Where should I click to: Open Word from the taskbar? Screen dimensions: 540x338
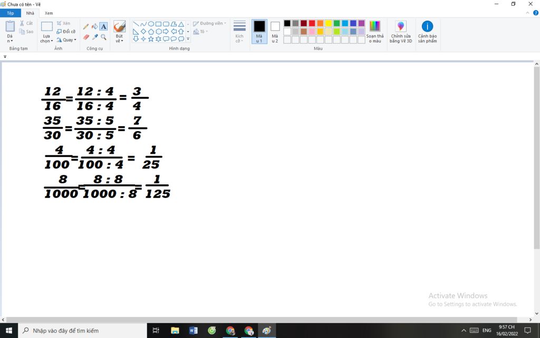click(193, 331)
